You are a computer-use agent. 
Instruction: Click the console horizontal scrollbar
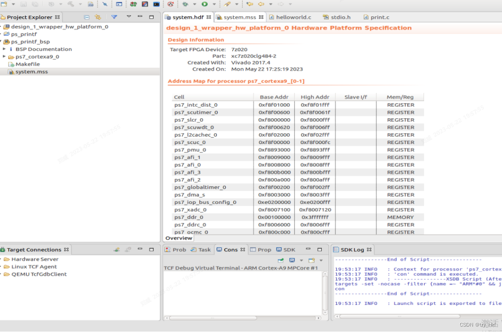pyautogui.click(x=213, y=318)
